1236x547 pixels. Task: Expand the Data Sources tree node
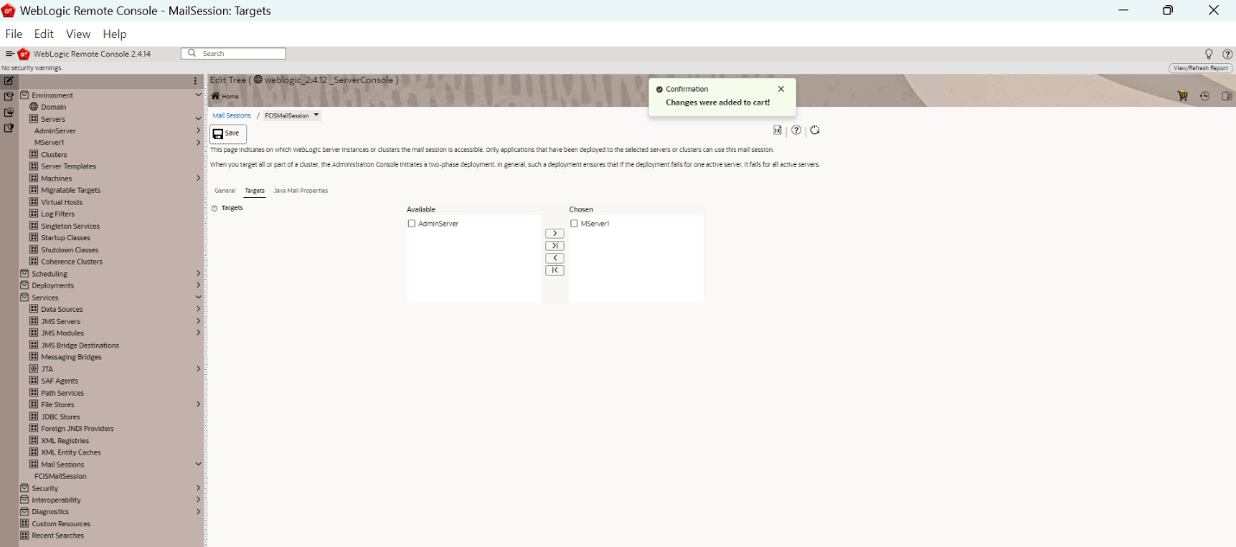pos(198,309)
